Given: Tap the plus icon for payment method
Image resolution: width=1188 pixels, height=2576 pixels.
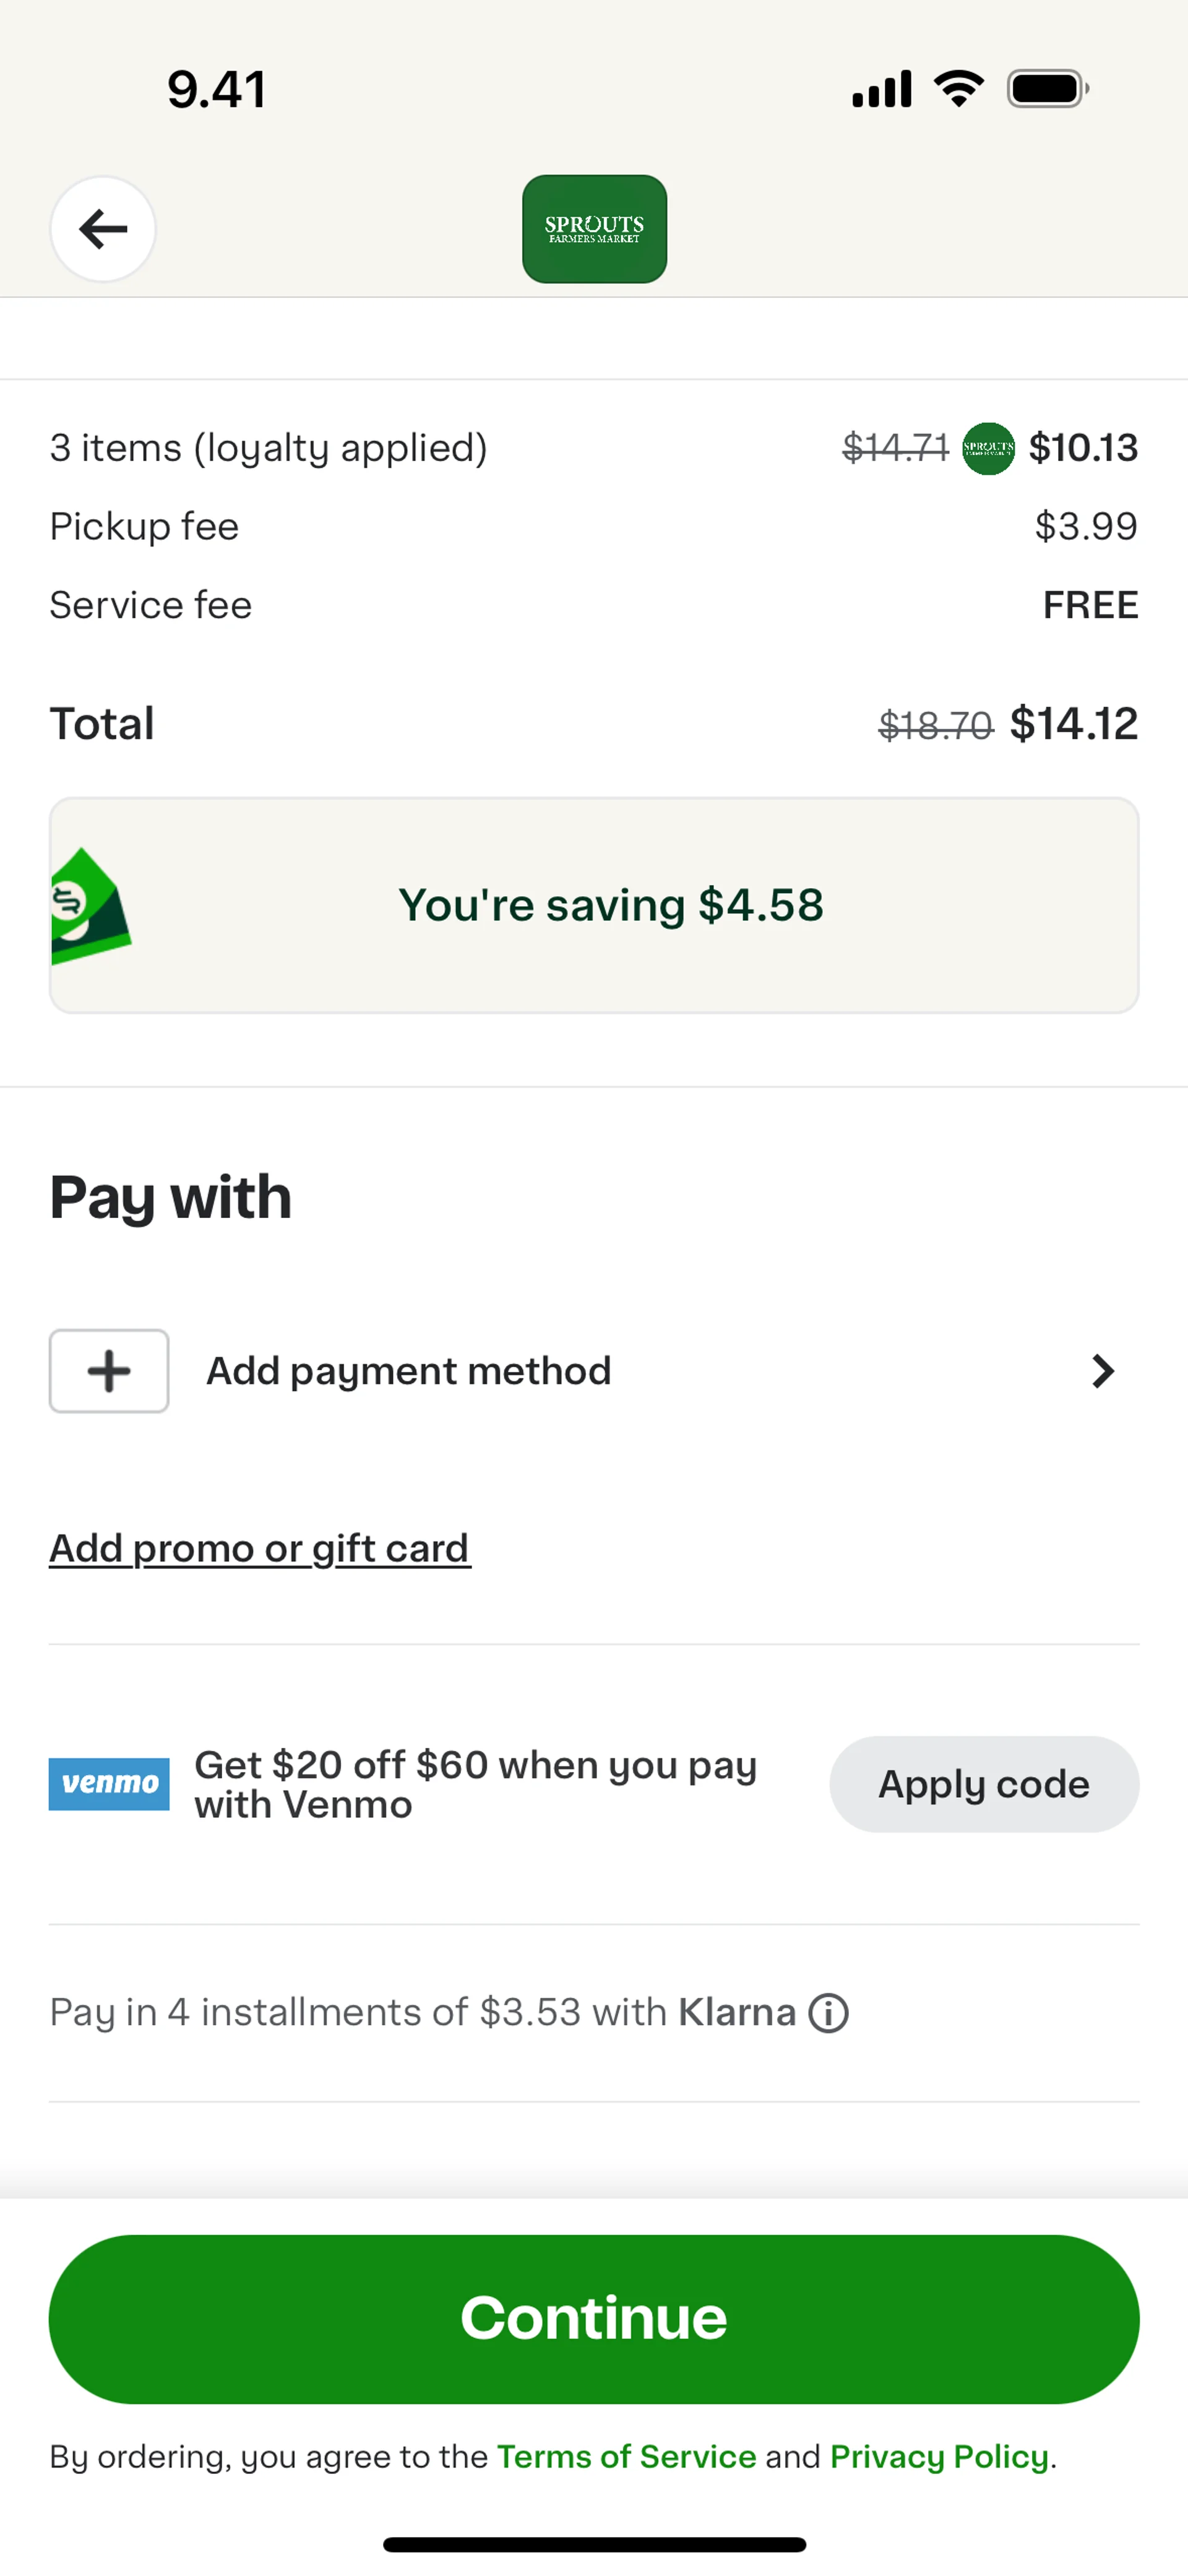Looking at the screenshot, I should pos(109,1371).
